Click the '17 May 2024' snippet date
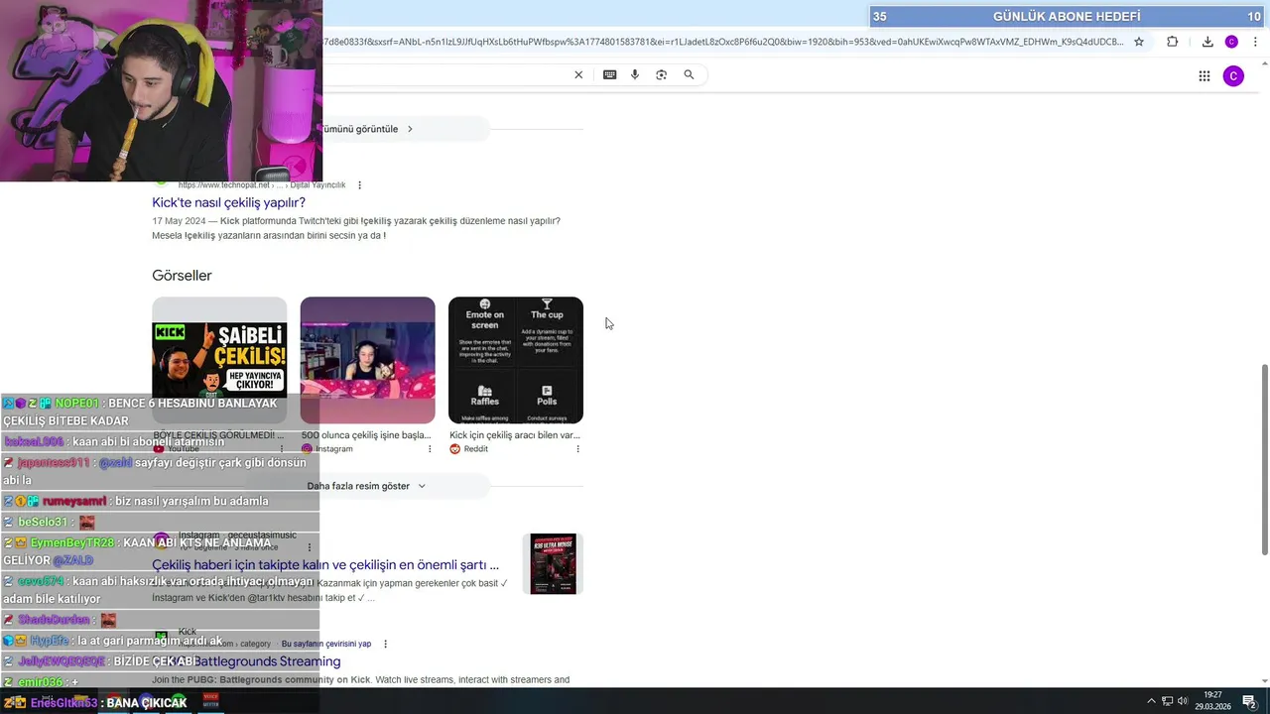 click(179, 221)
